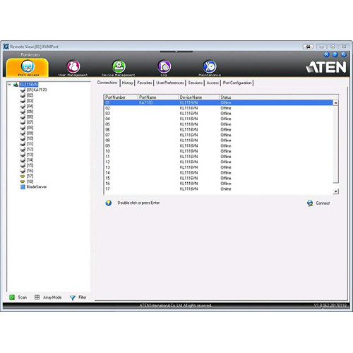Click the Filter label
Viewport: 353px width, 353px height.
point(83,297)
